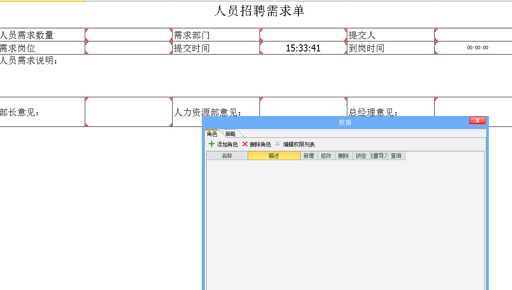Click the 需求岗位 input cell
The height and width of the screenshot is (290, 512).
[x=128, y=48]
